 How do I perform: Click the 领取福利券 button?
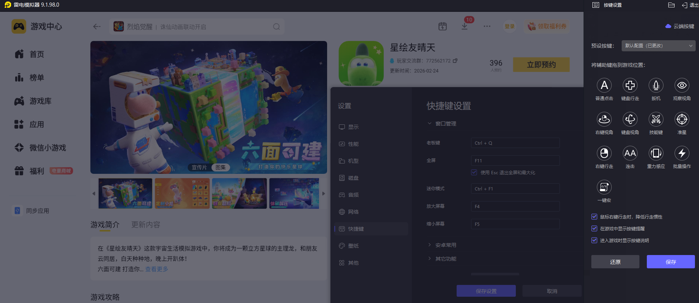coord(547,26)
